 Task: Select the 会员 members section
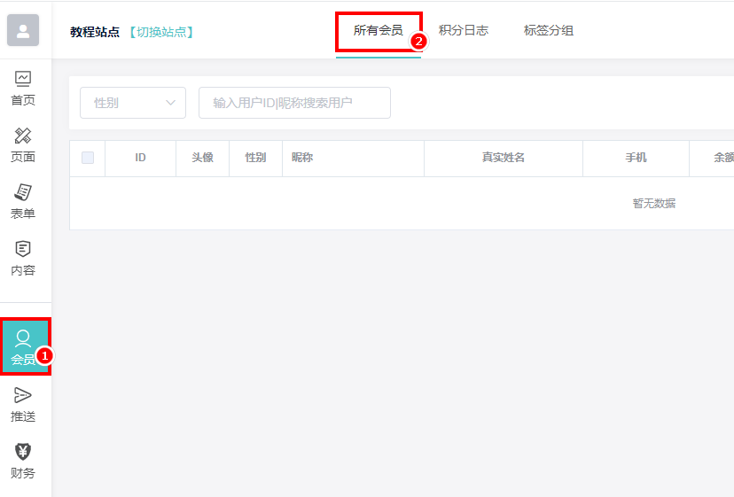pyautogui.click(x=25, y=346)
